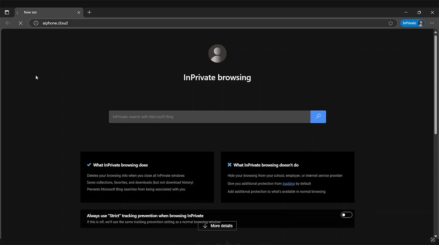The width and height of the screenshot is (439, 245).
Task: Add this page to favorites with the star icon
Action: tap(390, 23)
